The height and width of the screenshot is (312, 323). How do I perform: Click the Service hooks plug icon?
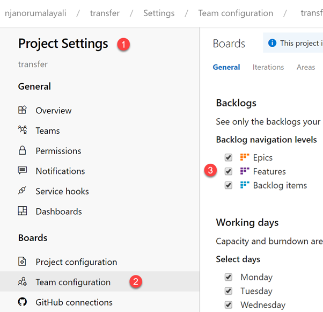(22, 191)
